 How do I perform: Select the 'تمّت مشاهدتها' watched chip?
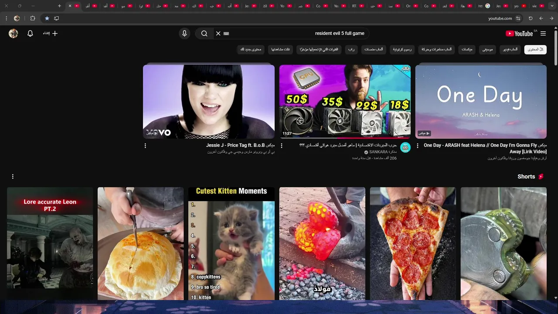pyautogui.click(x=280, y=50)
